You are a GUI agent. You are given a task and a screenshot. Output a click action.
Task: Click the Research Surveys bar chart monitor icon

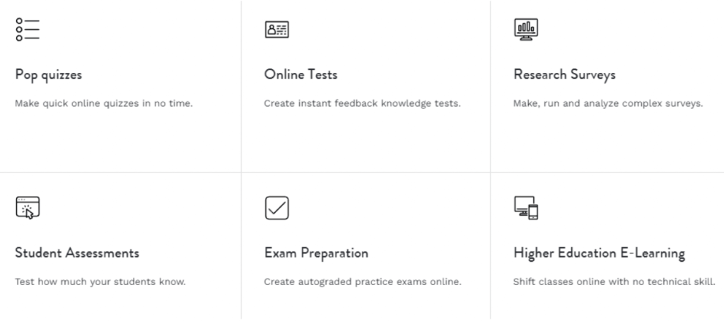click(x=526, y=30)
